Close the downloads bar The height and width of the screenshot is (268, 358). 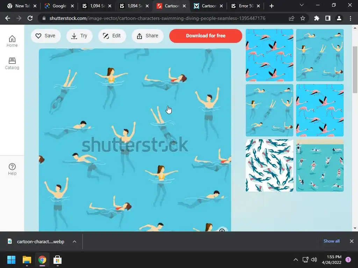pyautogui.click(x=352, y=241)
